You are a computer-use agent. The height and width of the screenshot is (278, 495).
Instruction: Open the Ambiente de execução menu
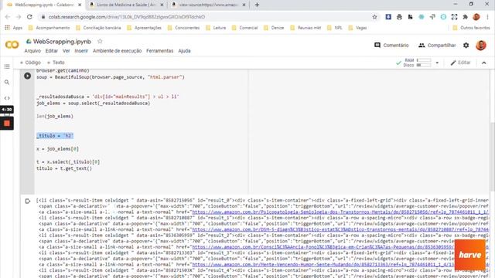coord(117,51)
